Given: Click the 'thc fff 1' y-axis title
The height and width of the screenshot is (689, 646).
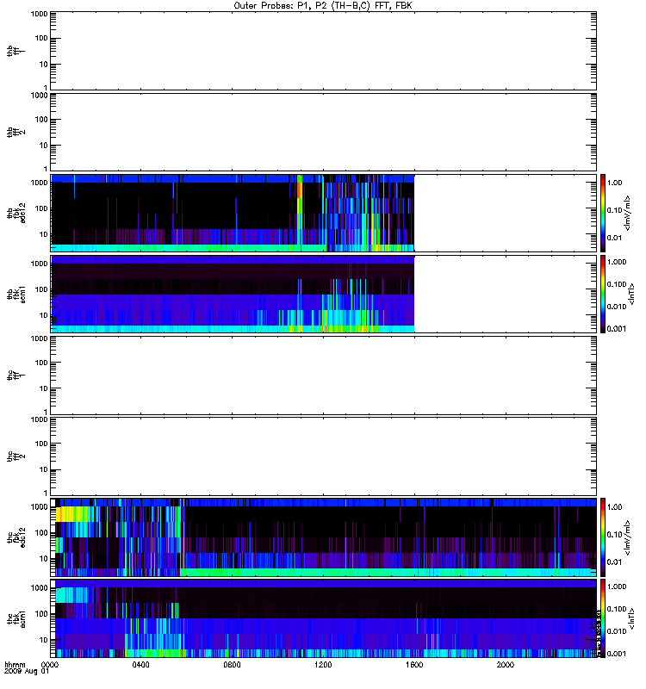Looking at the screenshot, I should [16, 376].
